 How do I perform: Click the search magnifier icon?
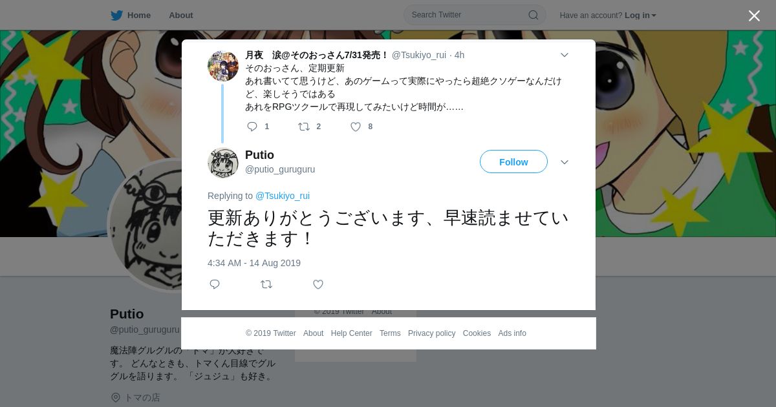pyautogui.click(x=533, y=15)
